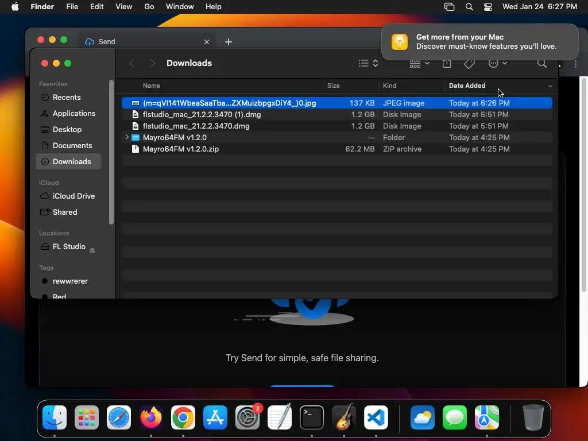
Task: Open the Window menu
Action: pyautogui.click(x=180, y=7)
